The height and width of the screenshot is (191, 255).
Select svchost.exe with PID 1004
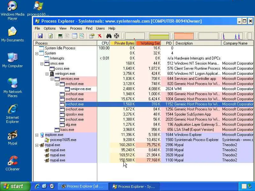(x=143, y=99)
